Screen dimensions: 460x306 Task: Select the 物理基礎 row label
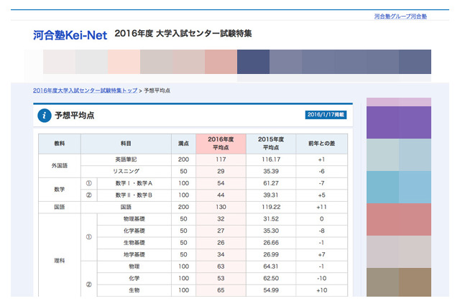click(x=134, y=219)
